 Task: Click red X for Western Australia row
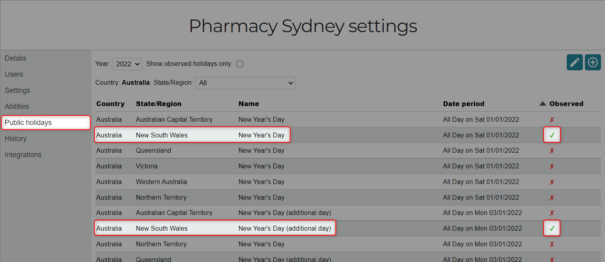coord(552,182)
